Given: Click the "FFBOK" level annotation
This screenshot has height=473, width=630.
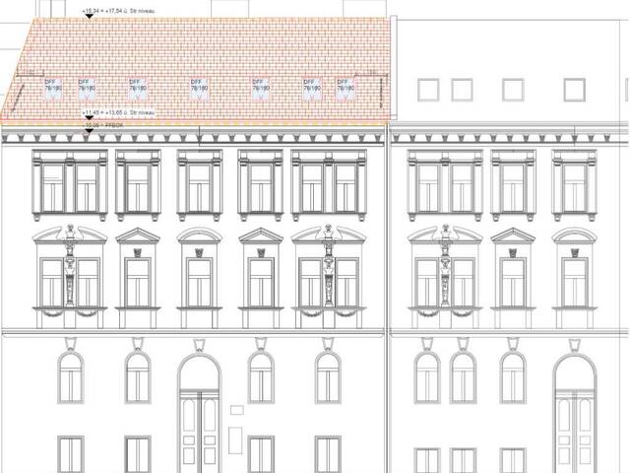Looking at the screenshot, I should pos(114,125).
